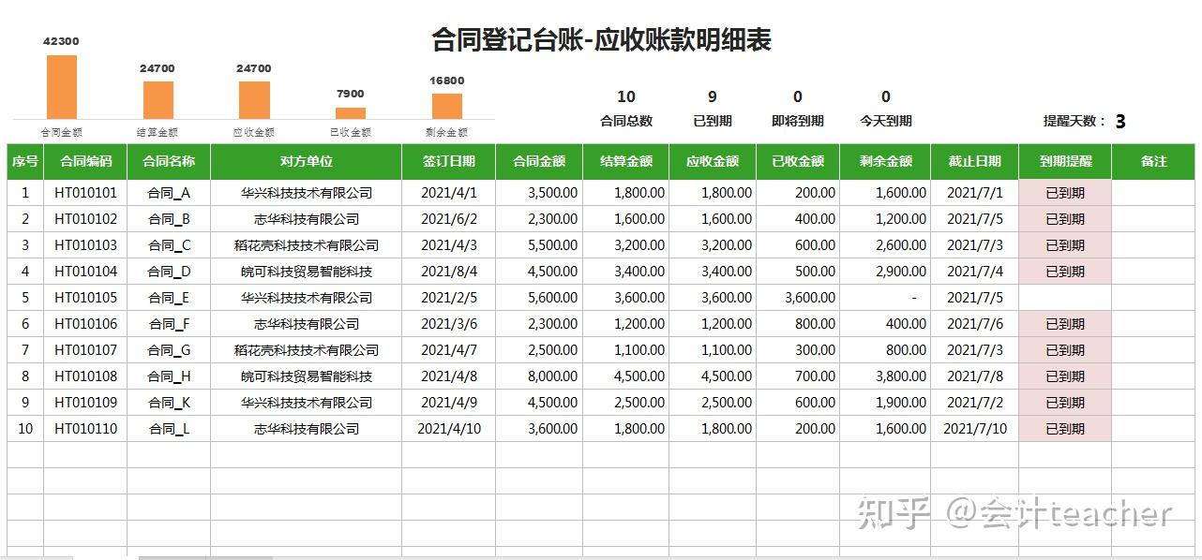Select the 到期提醒 column header
1202x560 pixels.
point(1065,161)
